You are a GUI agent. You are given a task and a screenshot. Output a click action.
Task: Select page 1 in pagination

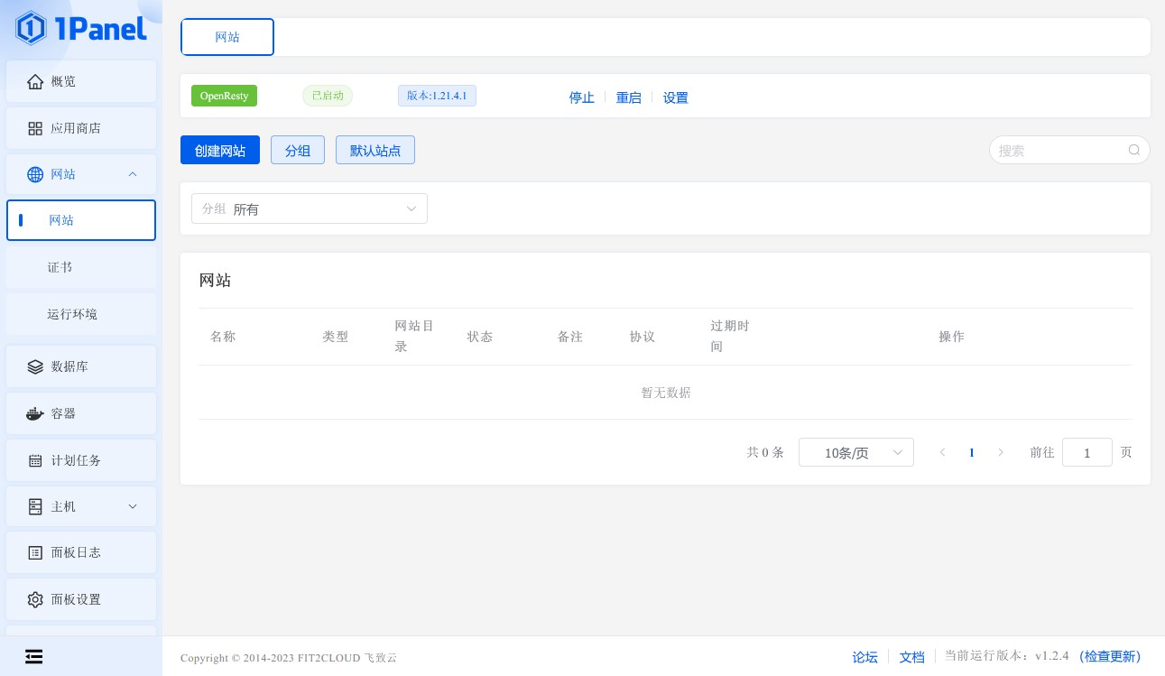pos(971,452)
